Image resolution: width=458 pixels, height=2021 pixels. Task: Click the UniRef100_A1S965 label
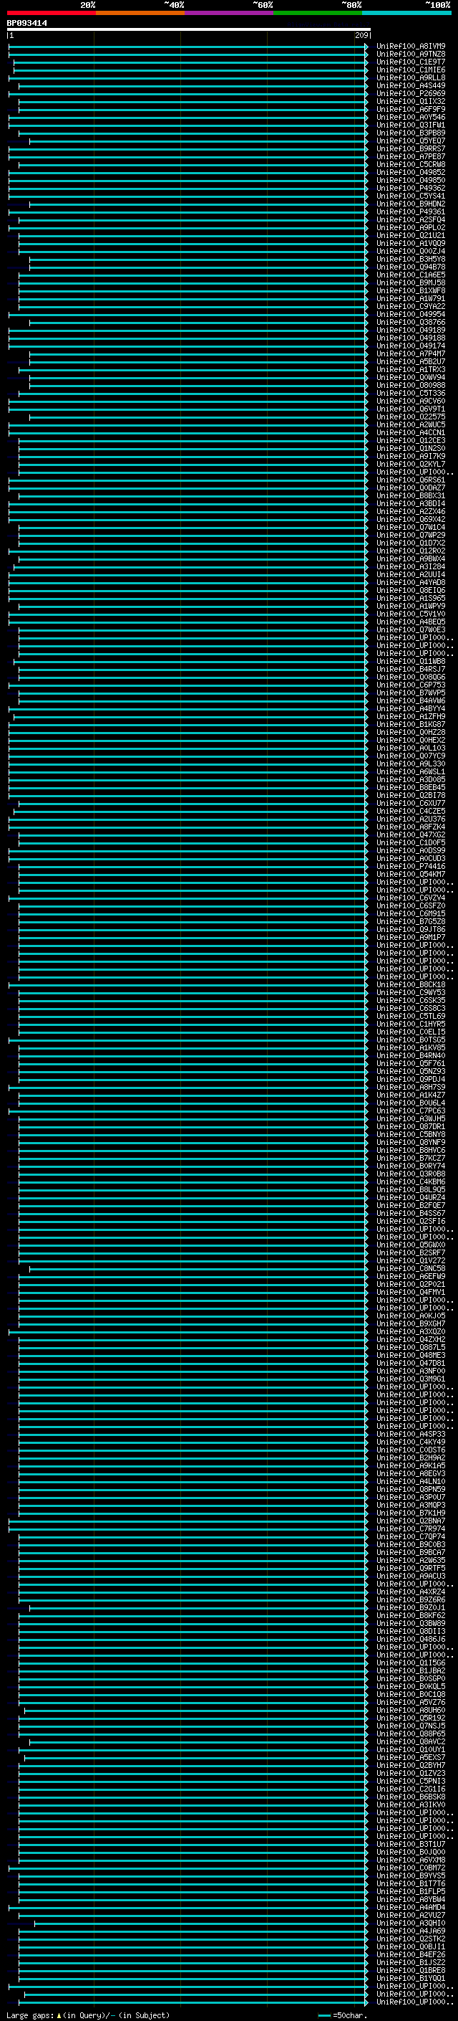coord(411,598)
